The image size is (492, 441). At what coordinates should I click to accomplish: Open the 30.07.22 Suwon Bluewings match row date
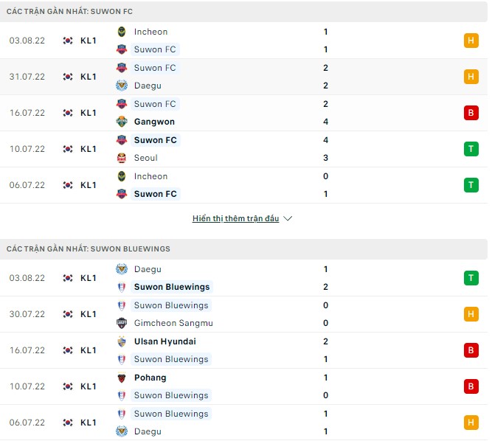(x=27, y=314)
